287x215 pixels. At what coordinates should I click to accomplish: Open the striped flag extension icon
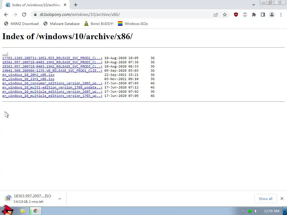click(x=245, y=15)
